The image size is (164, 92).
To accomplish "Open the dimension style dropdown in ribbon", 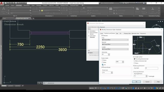I will click(49, 8).
